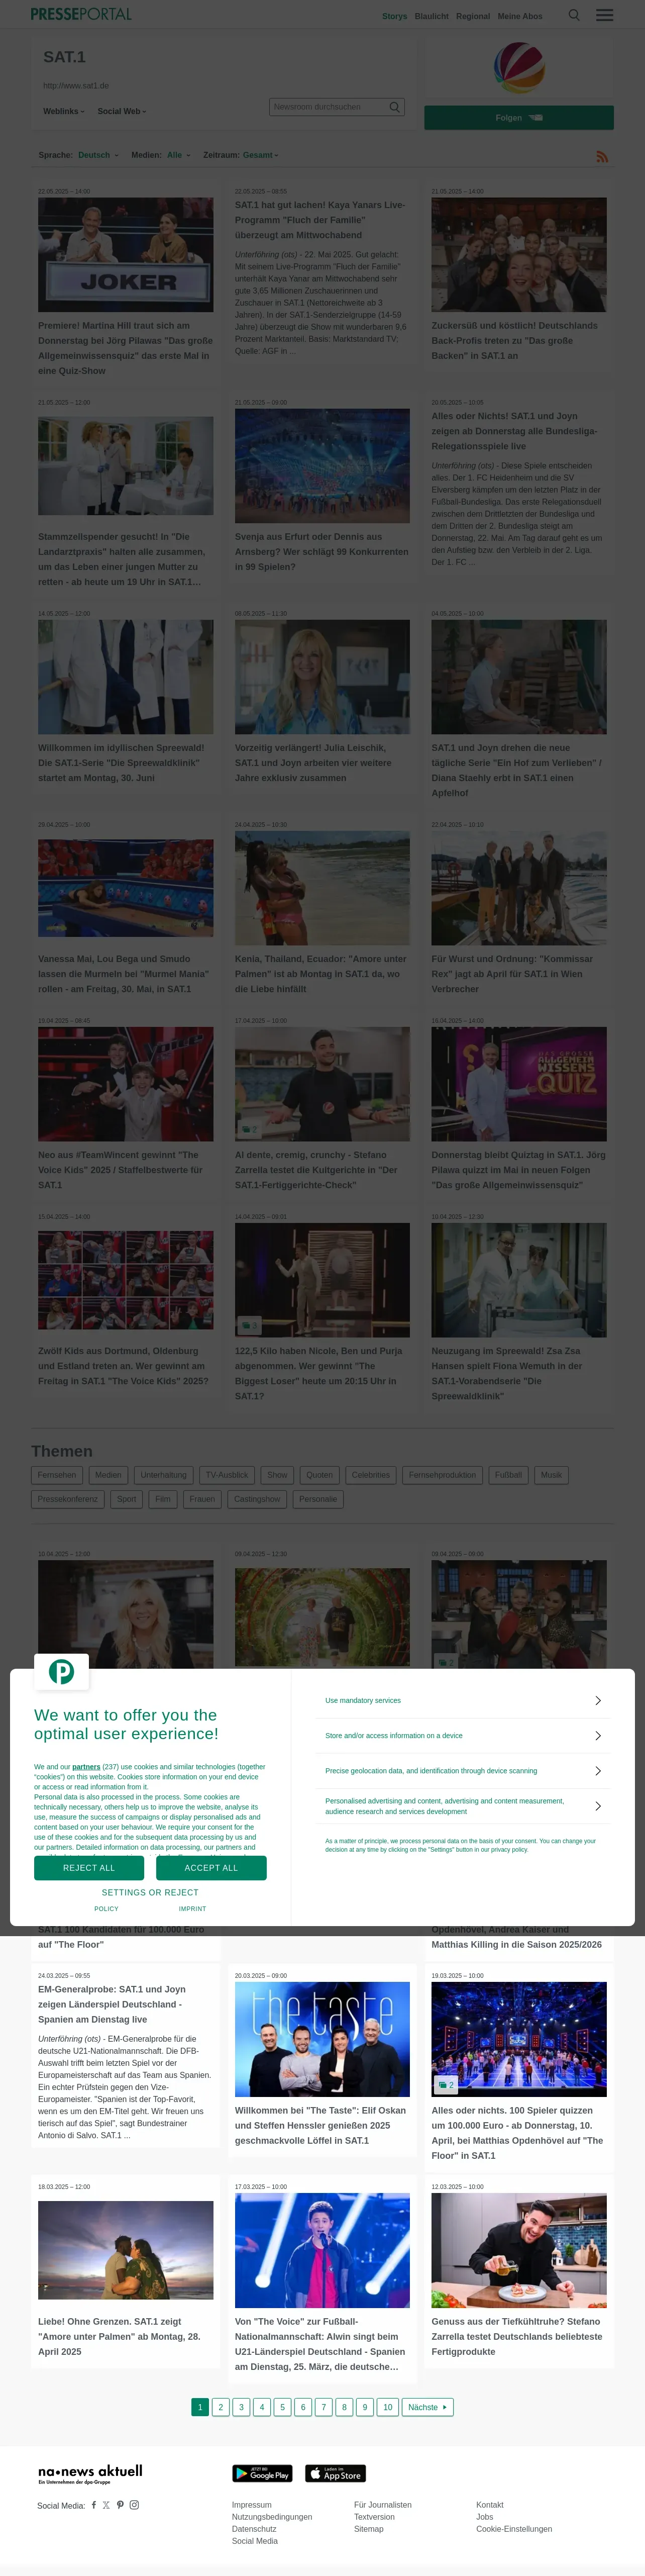Go to page 10 in pagination
Image resolution: width=645 pixels, height=2576 pixels.
click(x=388, y=2407)
